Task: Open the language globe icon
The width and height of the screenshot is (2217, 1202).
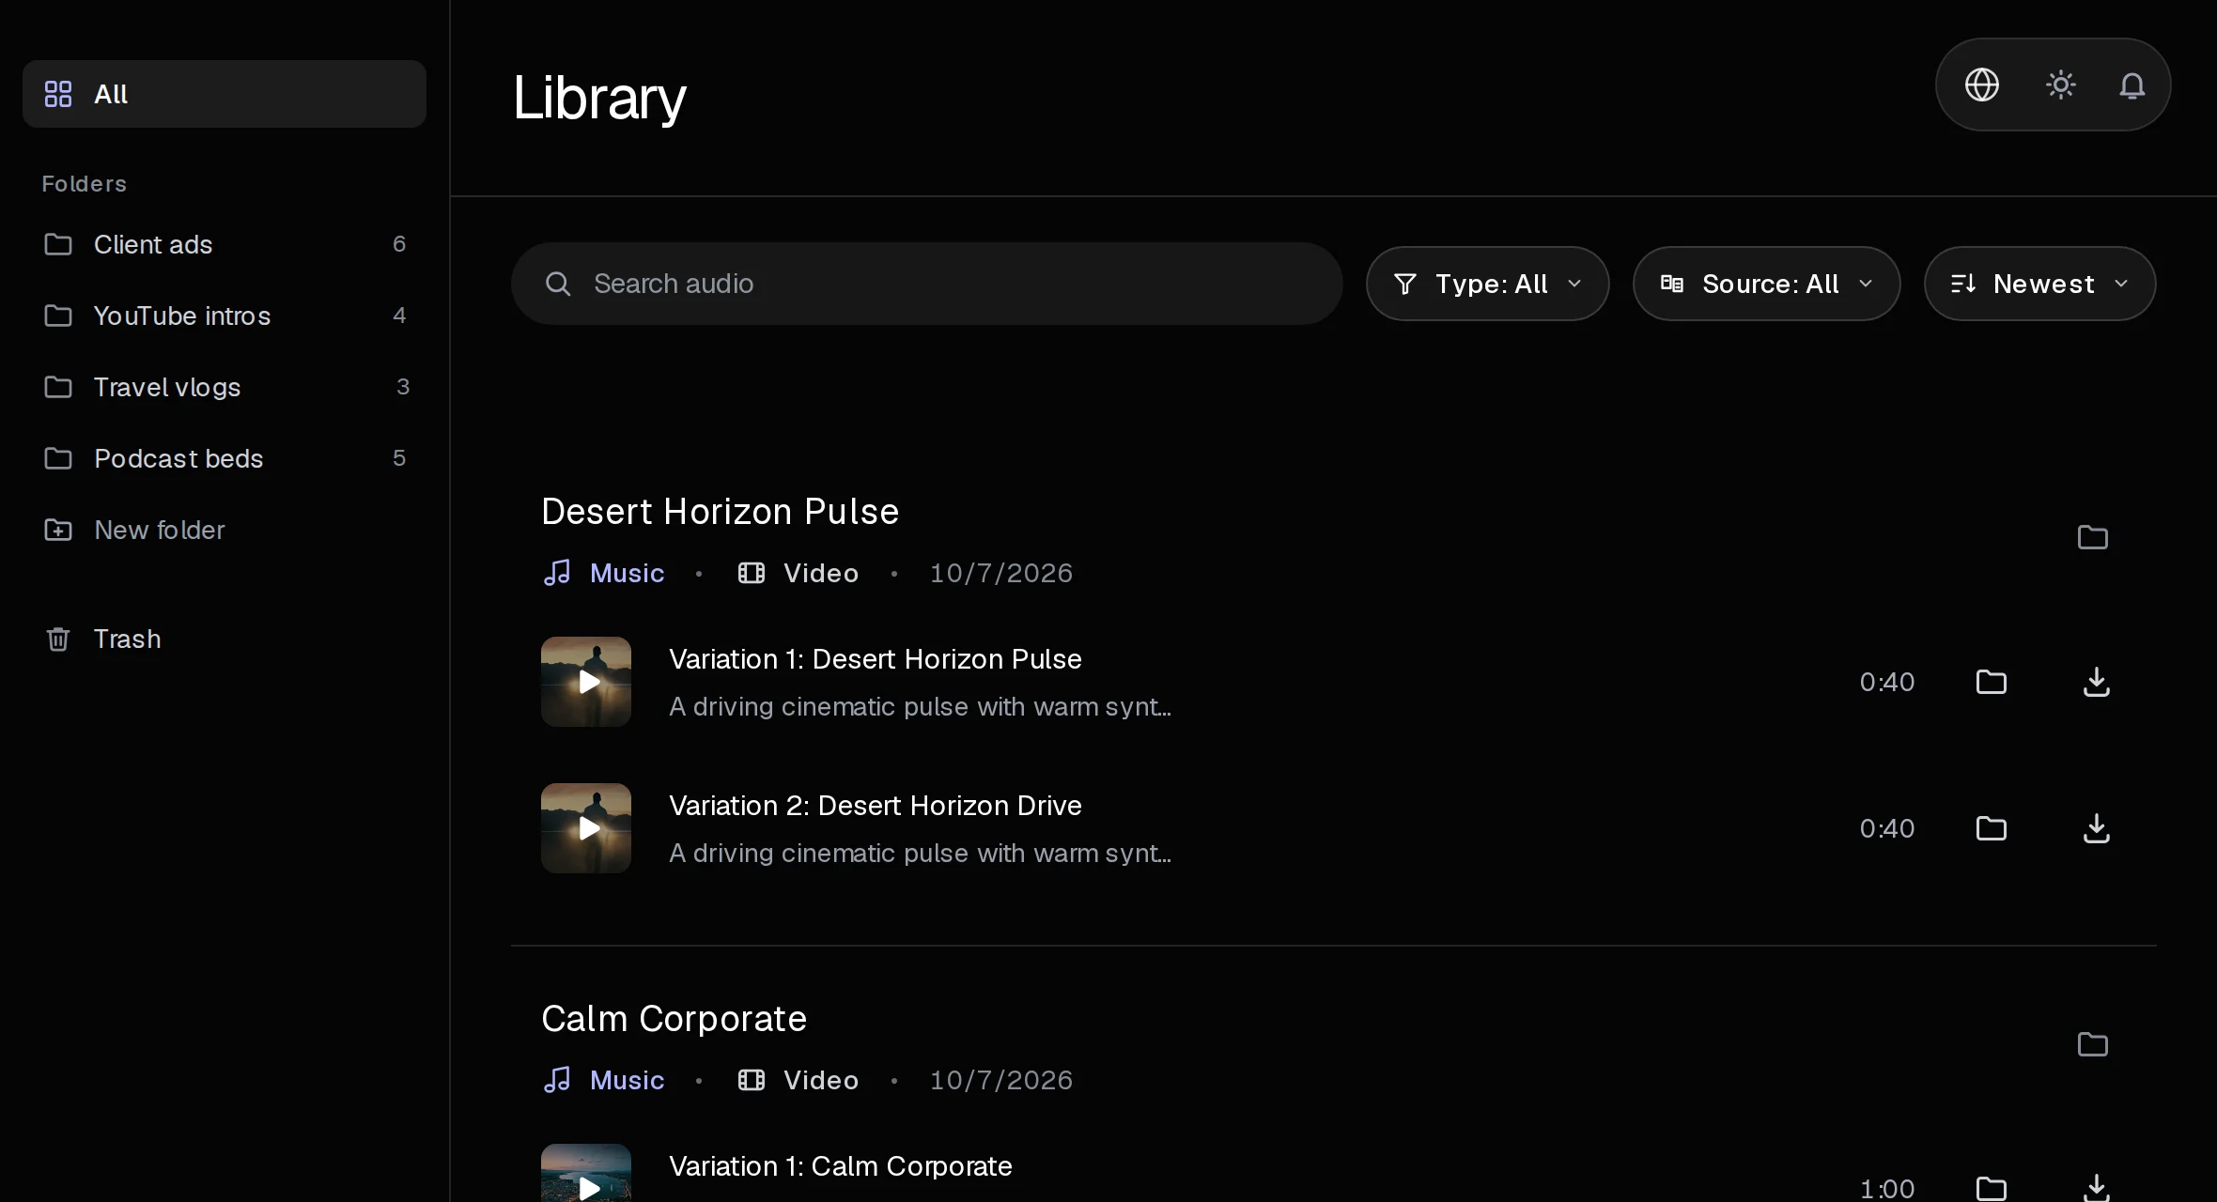Action: click(x=1982, y=85)
